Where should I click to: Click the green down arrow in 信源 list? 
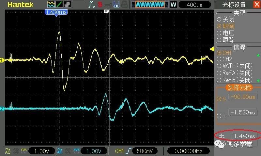coord(258,81)
